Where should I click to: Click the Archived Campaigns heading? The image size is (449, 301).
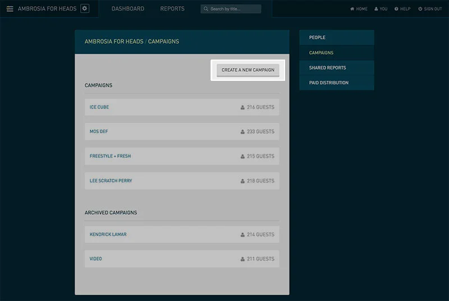(x=111, y=212)
